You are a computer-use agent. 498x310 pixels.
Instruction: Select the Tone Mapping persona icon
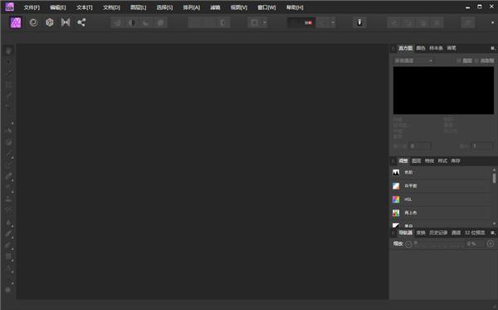pyautogui.click(x=66, y=22)
